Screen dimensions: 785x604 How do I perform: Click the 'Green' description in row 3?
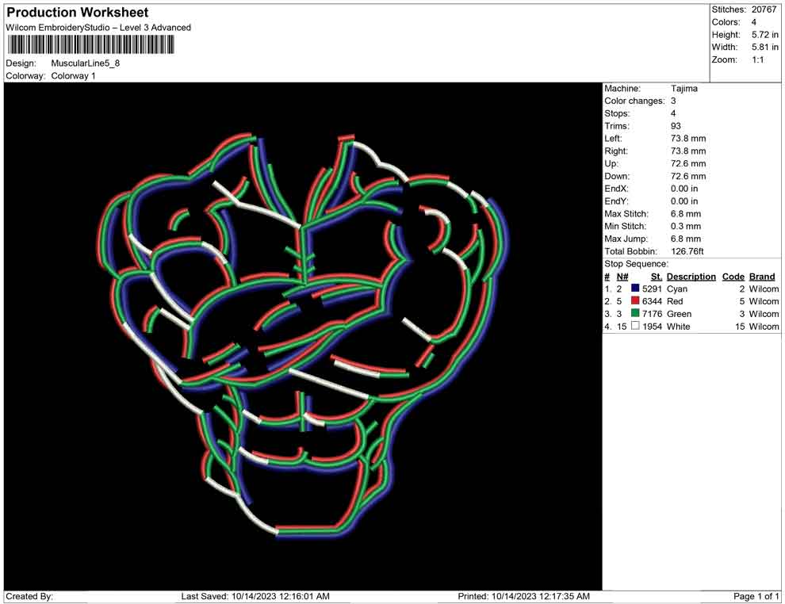[x=679, y=314]
